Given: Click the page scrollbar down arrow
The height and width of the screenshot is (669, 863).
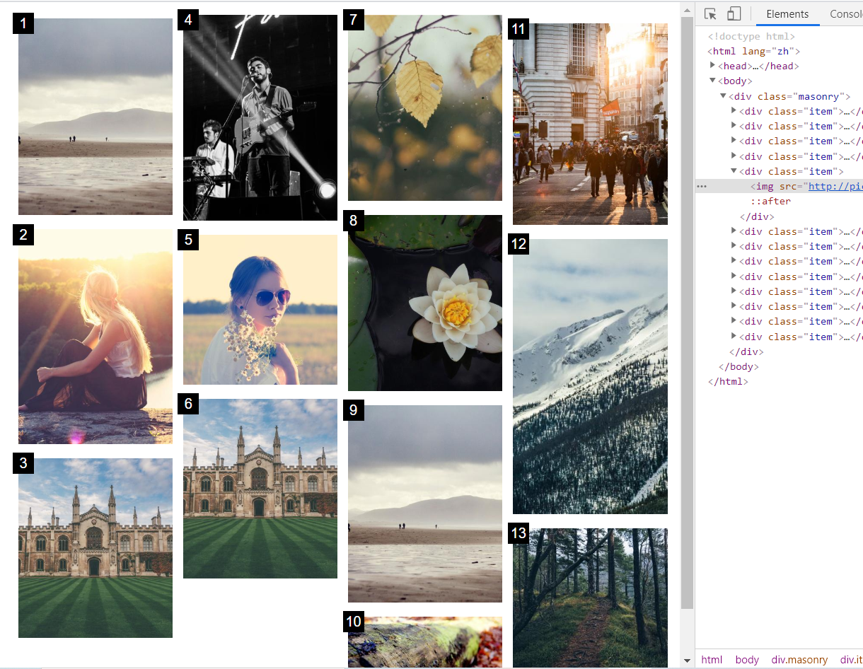Looking at the screenshot, I should pyautogui.click(x=687, y=661).
